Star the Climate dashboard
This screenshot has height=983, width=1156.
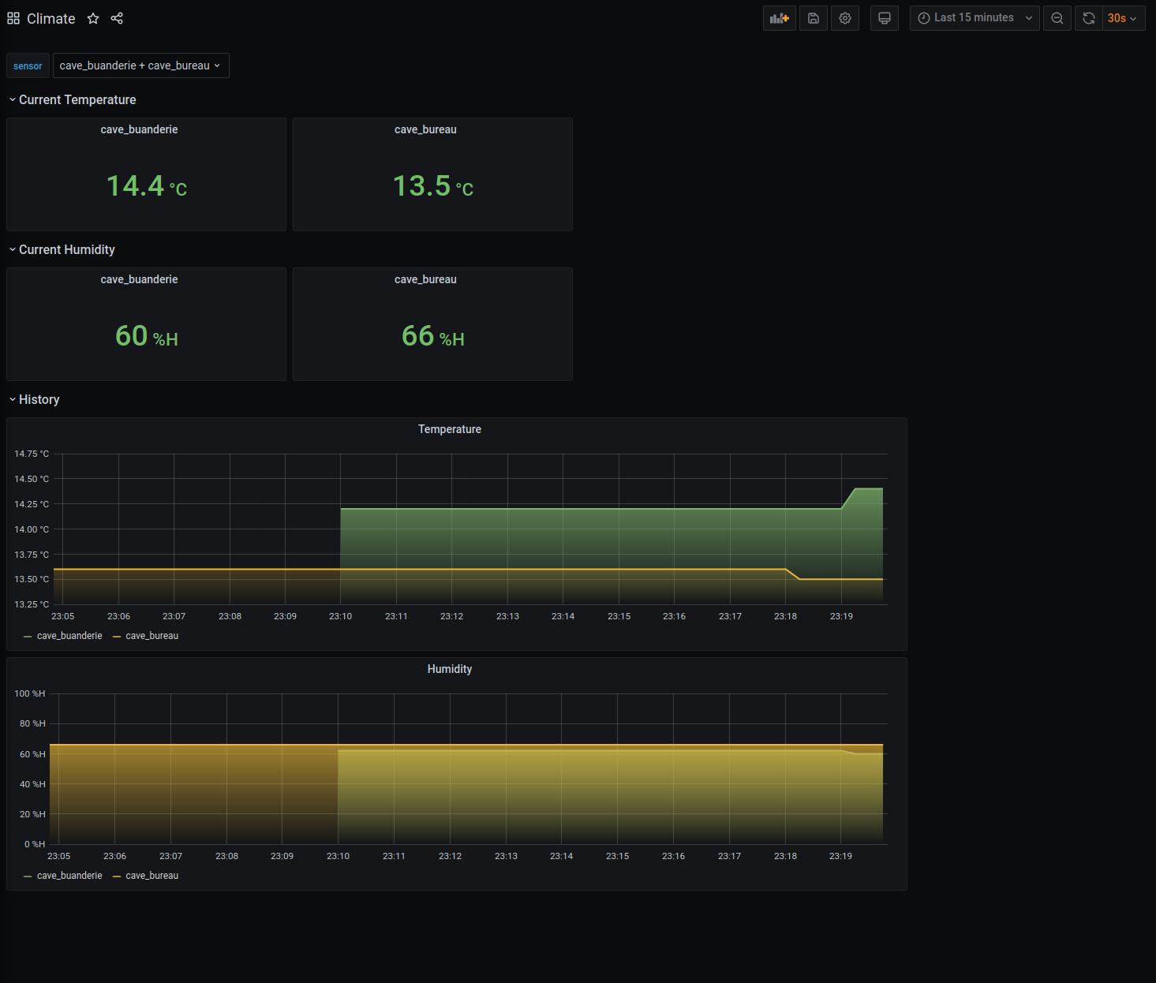click(x=93, y=18)
